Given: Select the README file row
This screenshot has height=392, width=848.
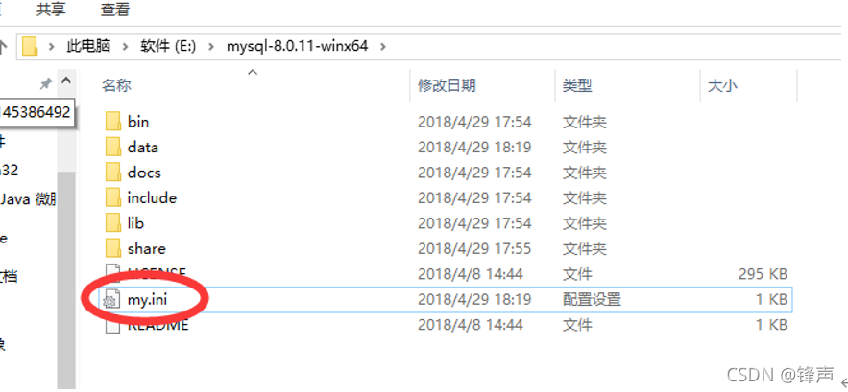Looking at the screenshot, I should click(447, 325).
